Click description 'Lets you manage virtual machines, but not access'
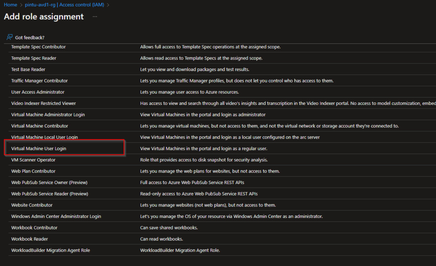Viewport: 436px width, 266px height. tap(270, 126)
